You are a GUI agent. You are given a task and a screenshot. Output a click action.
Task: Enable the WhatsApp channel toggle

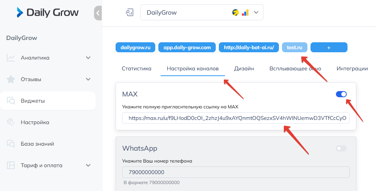[x=341, y=148]
